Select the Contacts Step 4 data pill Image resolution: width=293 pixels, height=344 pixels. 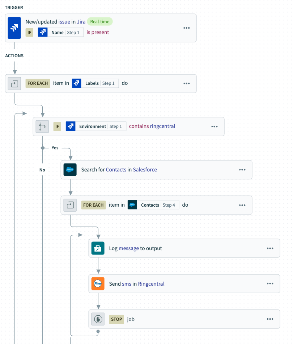[x=153, y=205]
